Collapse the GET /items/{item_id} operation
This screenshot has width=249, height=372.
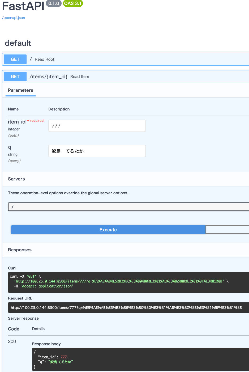[126, 77]
